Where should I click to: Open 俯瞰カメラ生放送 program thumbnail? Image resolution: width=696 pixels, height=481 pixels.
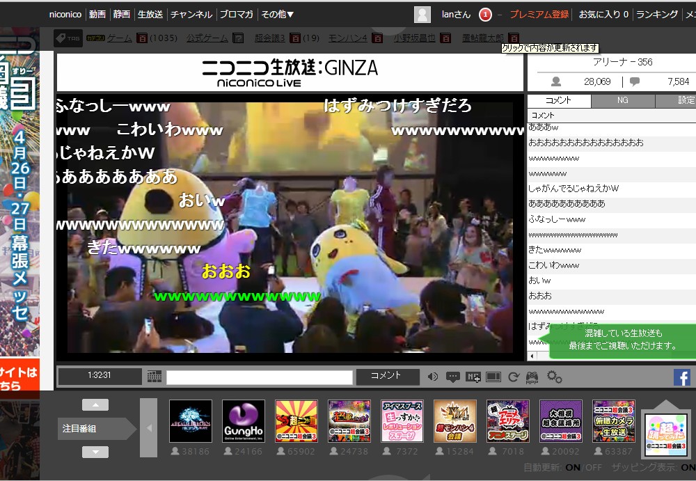click(613, 421)
